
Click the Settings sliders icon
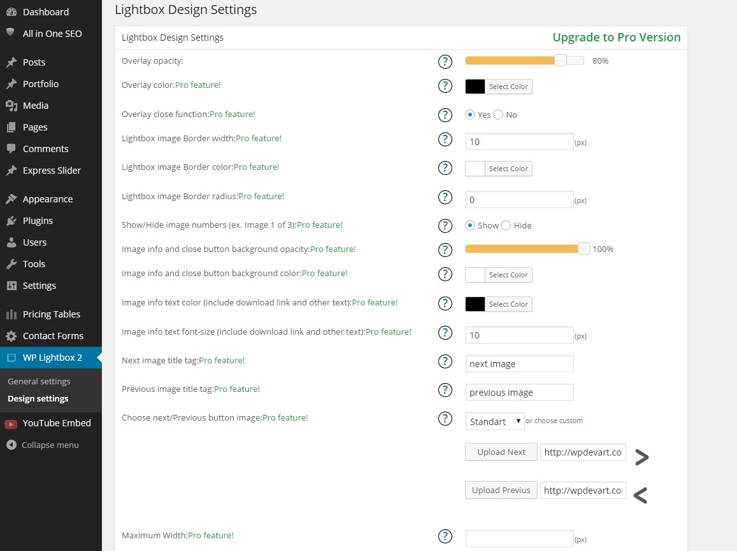point(11,285)
